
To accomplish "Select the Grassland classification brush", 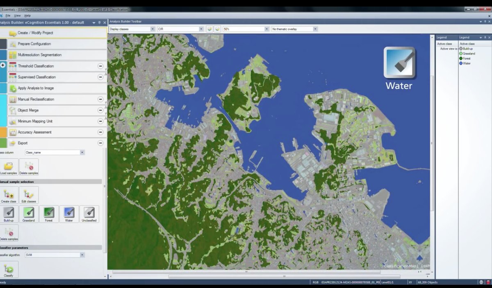I will pyautogui.click(x=29, y=213).
